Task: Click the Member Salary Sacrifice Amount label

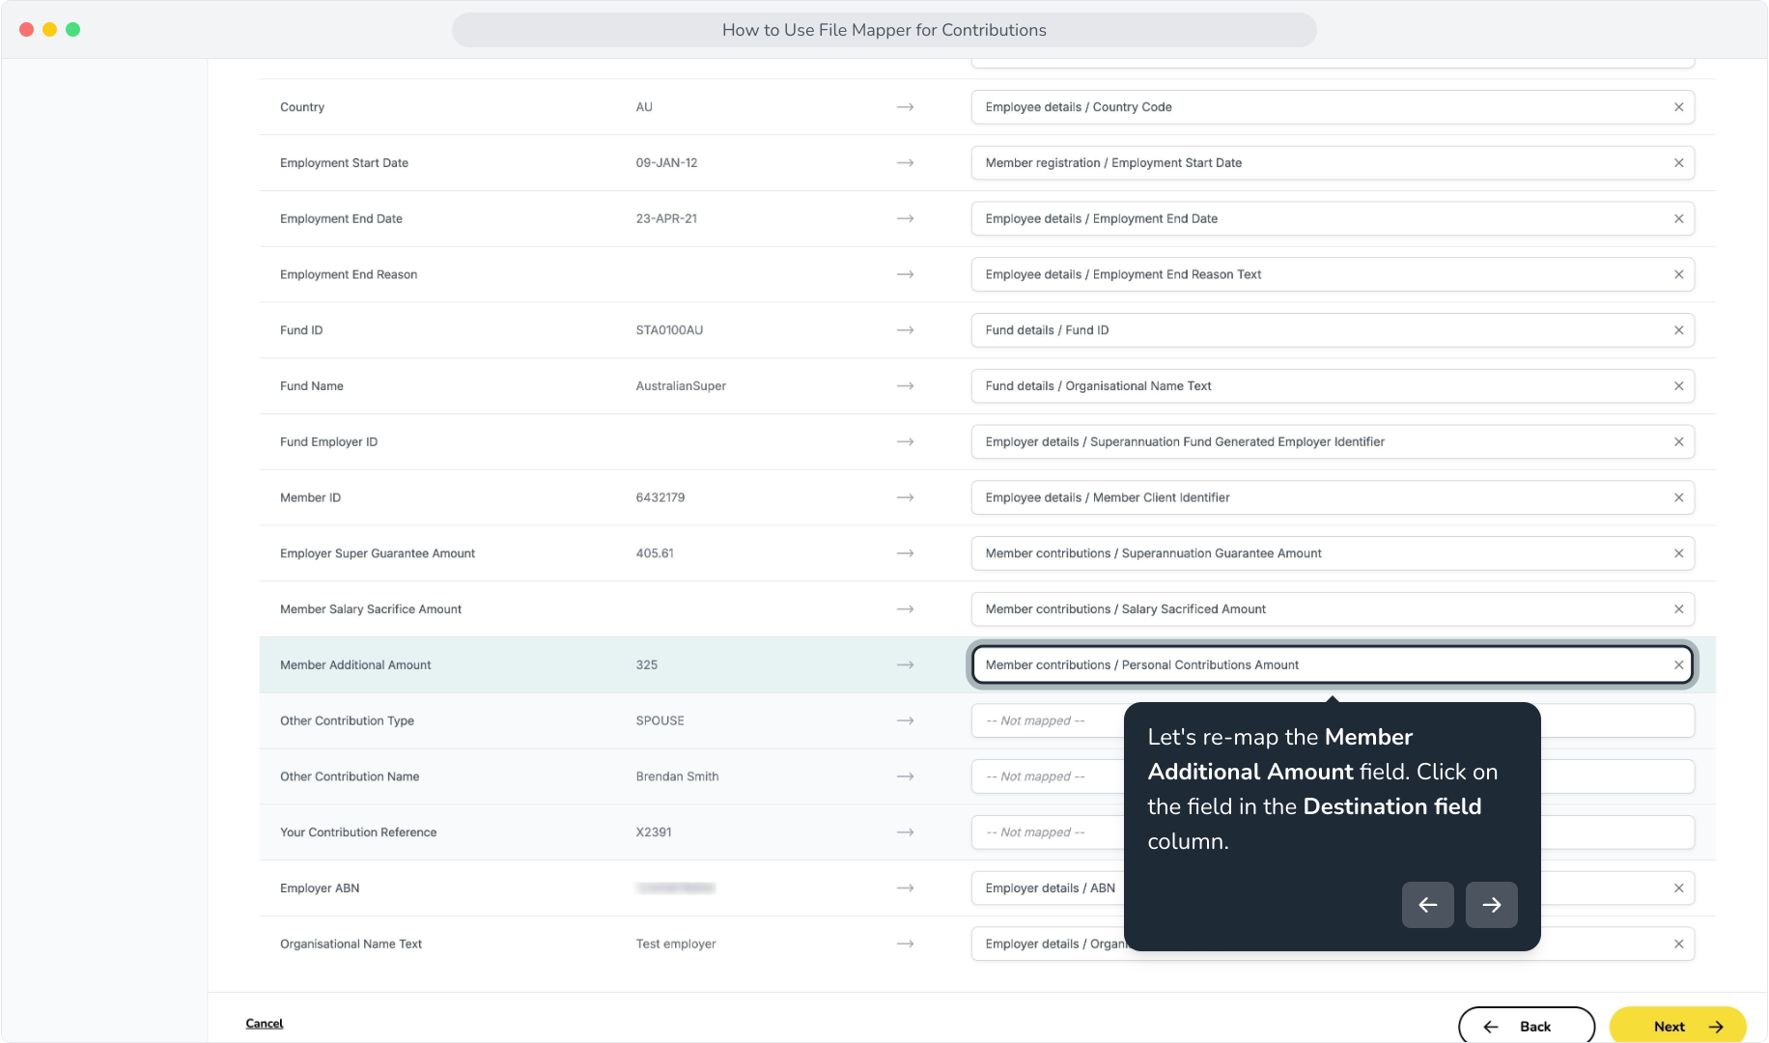Action: coord(371,609)
